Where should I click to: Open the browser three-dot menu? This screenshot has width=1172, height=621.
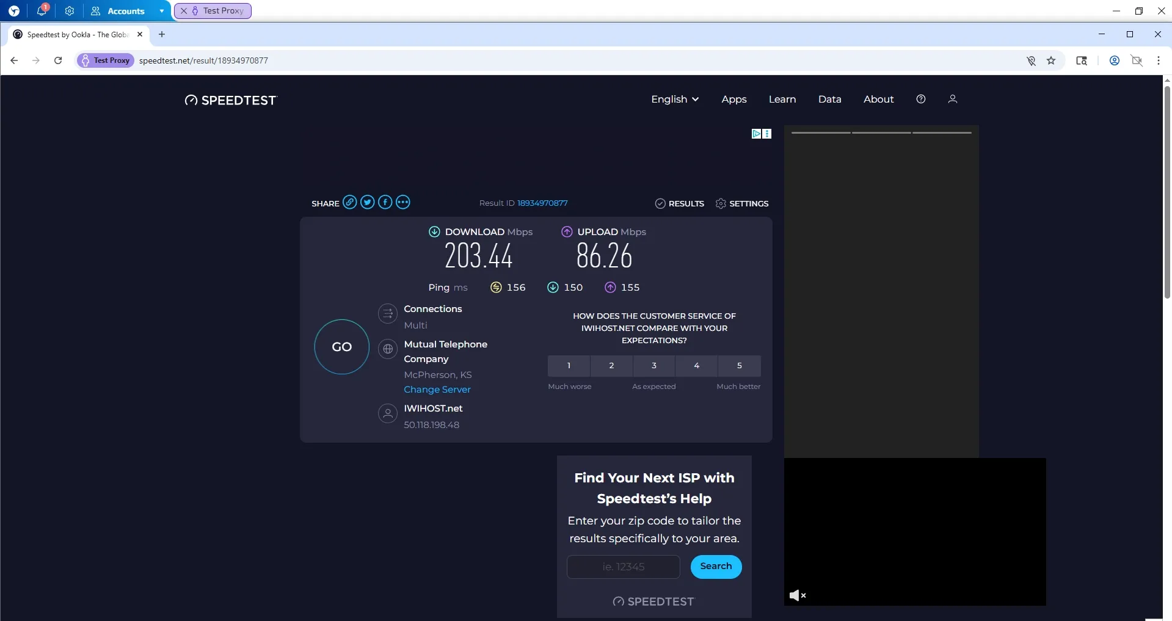click(x=1158, y=60)
